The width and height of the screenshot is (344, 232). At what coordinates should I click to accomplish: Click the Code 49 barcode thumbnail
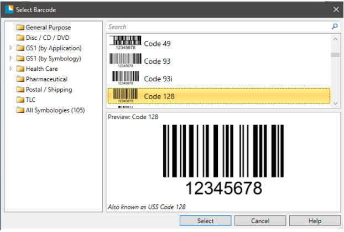(126, 43)
